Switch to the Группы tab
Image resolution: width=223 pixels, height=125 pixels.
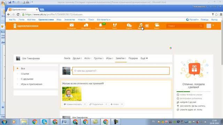(99, 58)
